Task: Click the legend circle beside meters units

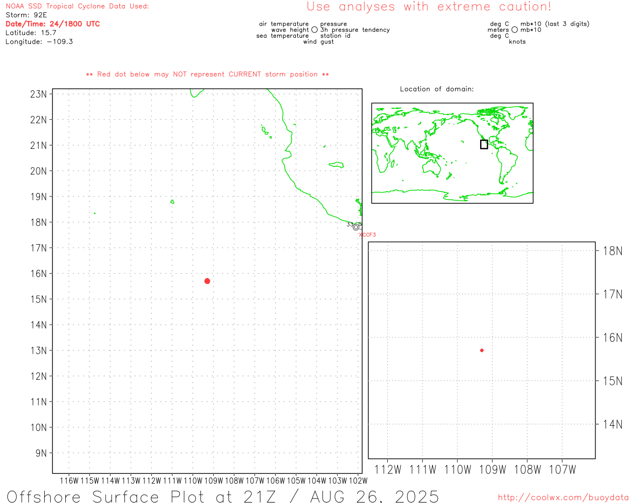Action: [x=515, y=30]
